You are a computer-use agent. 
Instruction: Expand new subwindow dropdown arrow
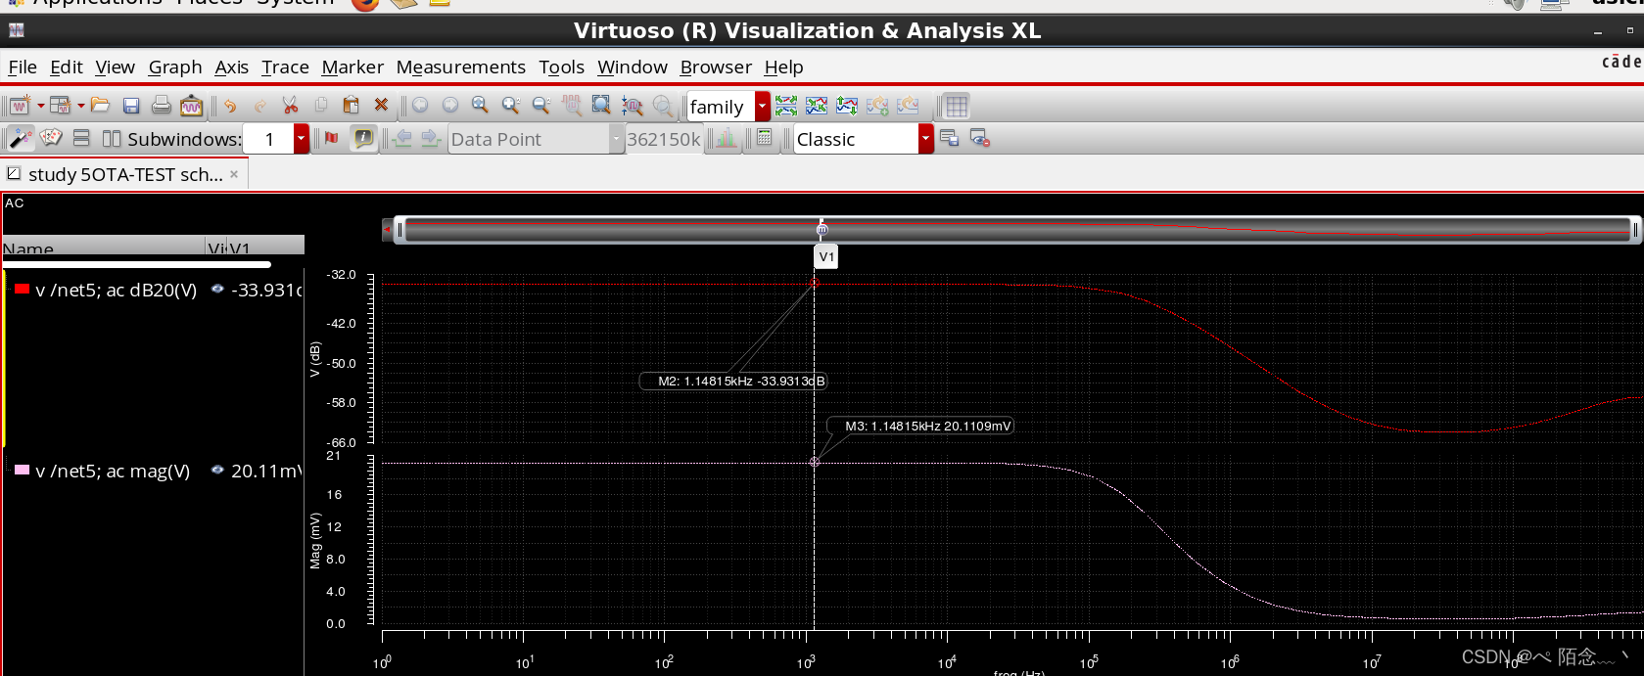coord(80,106)
